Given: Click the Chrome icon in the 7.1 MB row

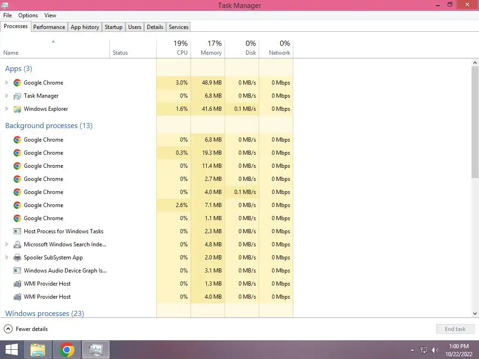Looking at the screenshot, I should point(17,206).
